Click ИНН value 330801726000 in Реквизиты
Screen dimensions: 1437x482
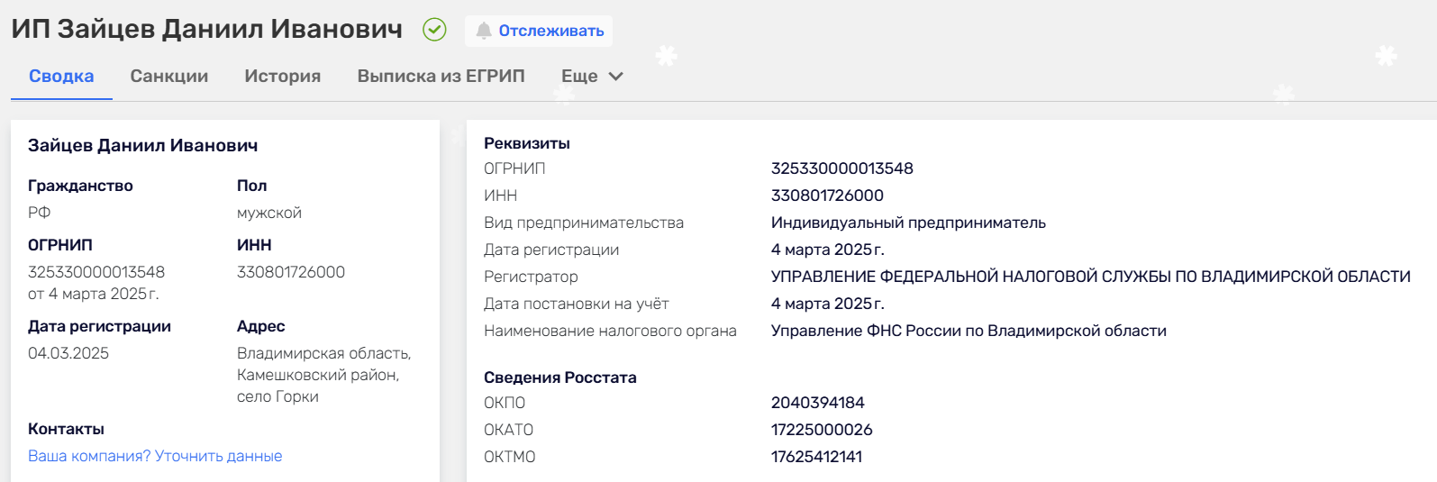click(827, 196)
